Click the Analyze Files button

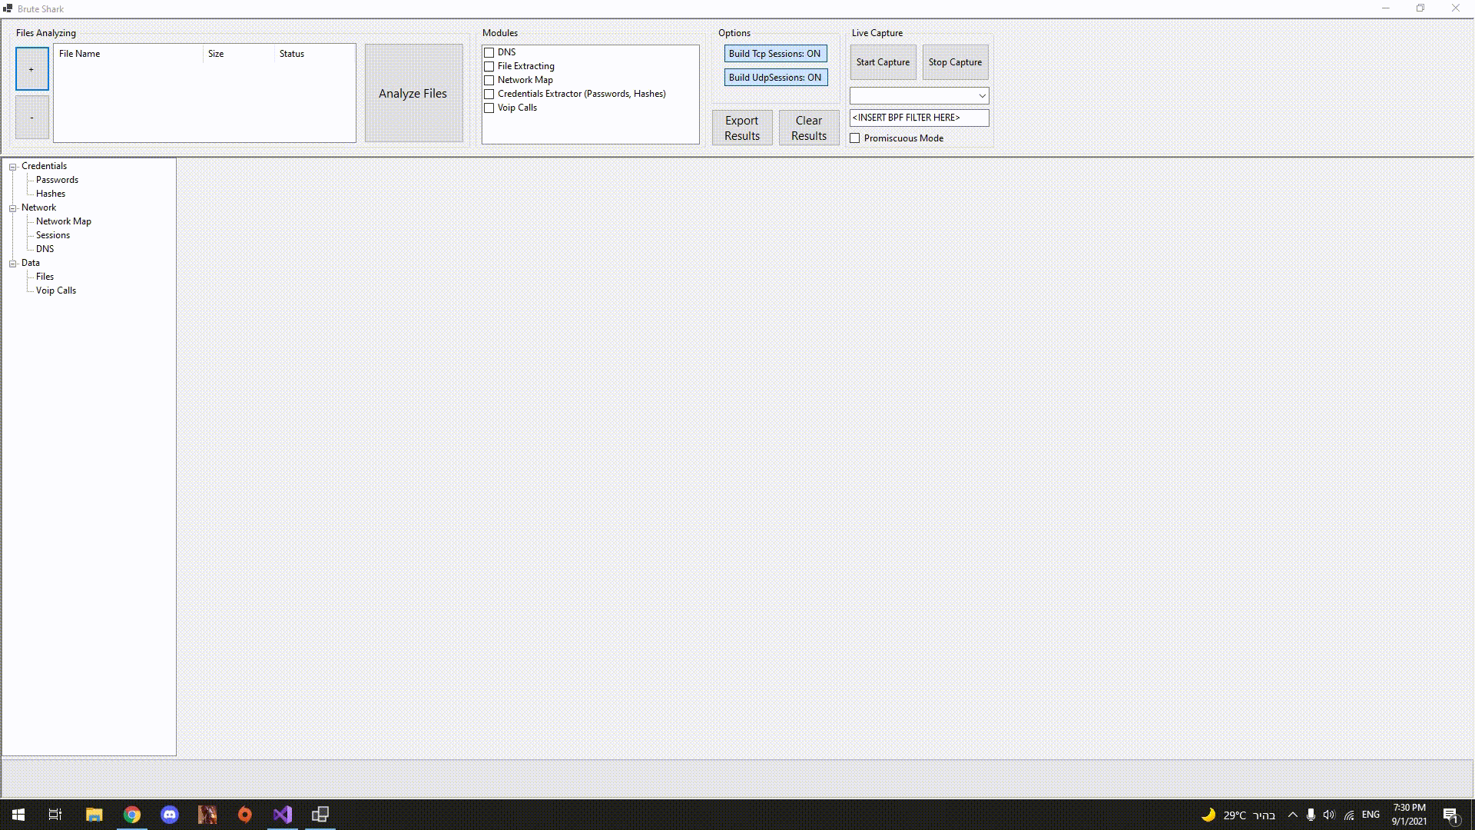point(413,93)
